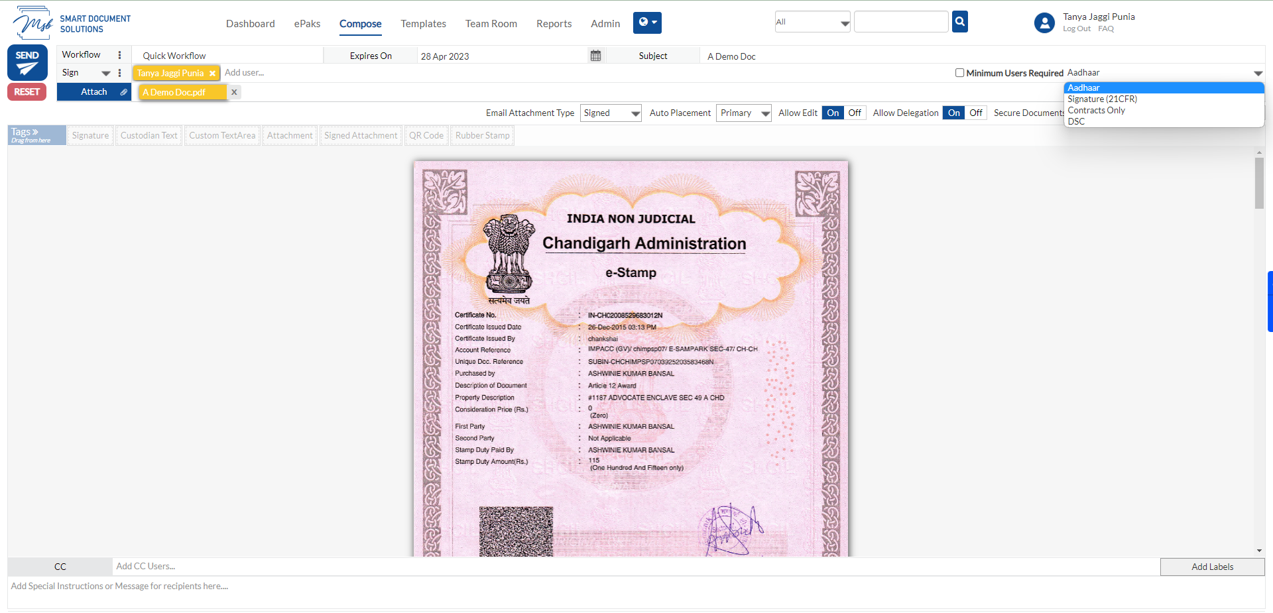The image size is (1273, 613).
Task: Click the magnifier search button
Action: coord(959,22)
